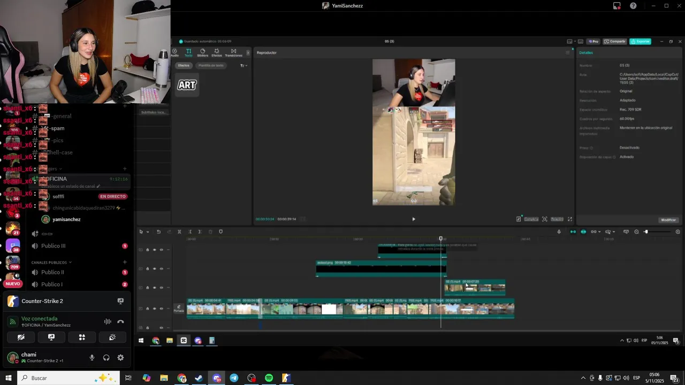Play the preview in Reproductor

[413, 219]
